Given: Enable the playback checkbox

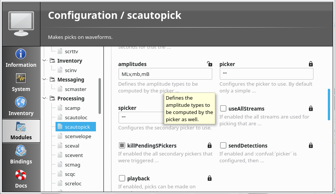Looking at the screenshot, I should [x=122, y=178].
